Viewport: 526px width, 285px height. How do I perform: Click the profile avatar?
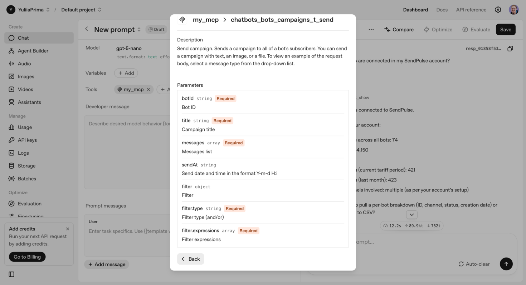(x=513, y=10)
